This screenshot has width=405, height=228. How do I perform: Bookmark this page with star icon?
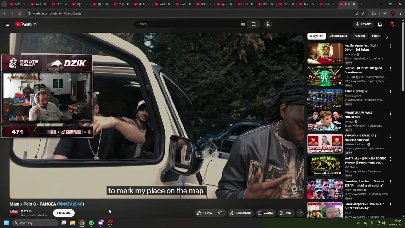[x=363, y=13]
